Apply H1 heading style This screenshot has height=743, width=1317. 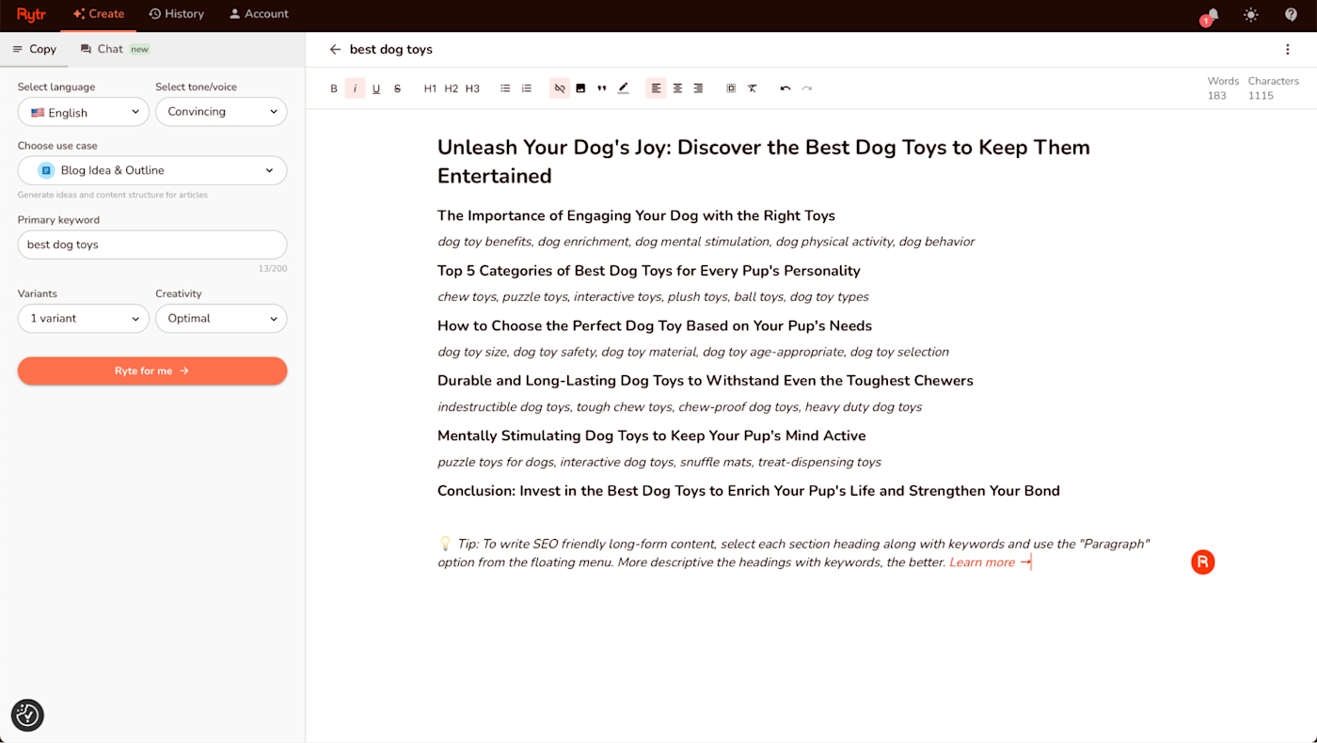430,88
